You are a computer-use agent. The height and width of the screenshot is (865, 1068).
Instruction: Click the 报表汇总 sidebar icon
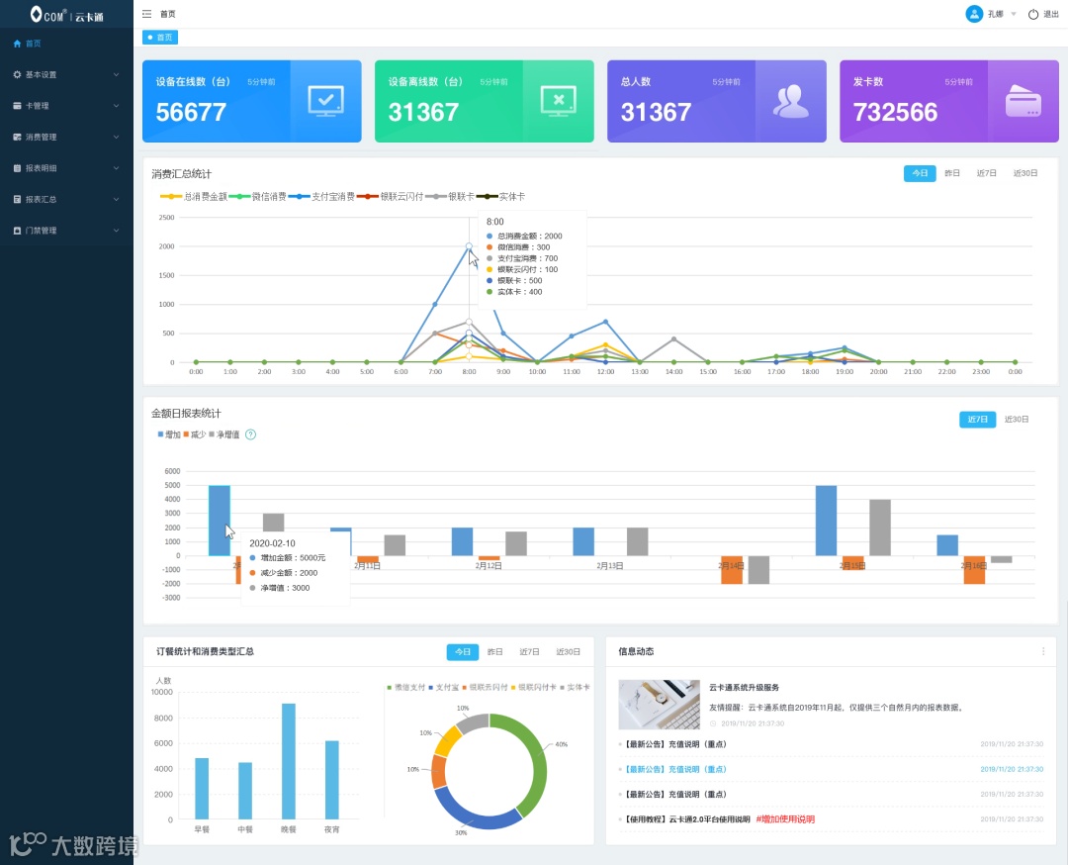click(x=17, y=199)
